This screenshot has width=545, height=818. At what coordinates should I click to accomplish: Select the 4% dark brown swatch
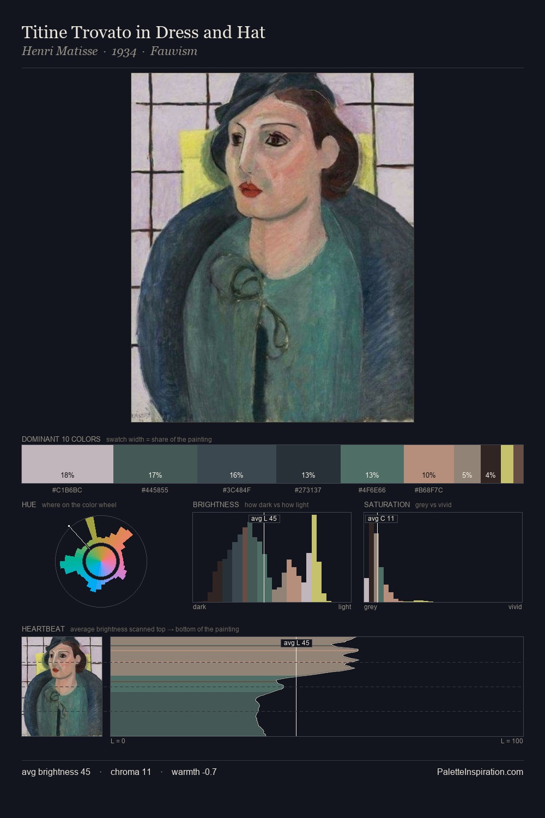(491, 464)
